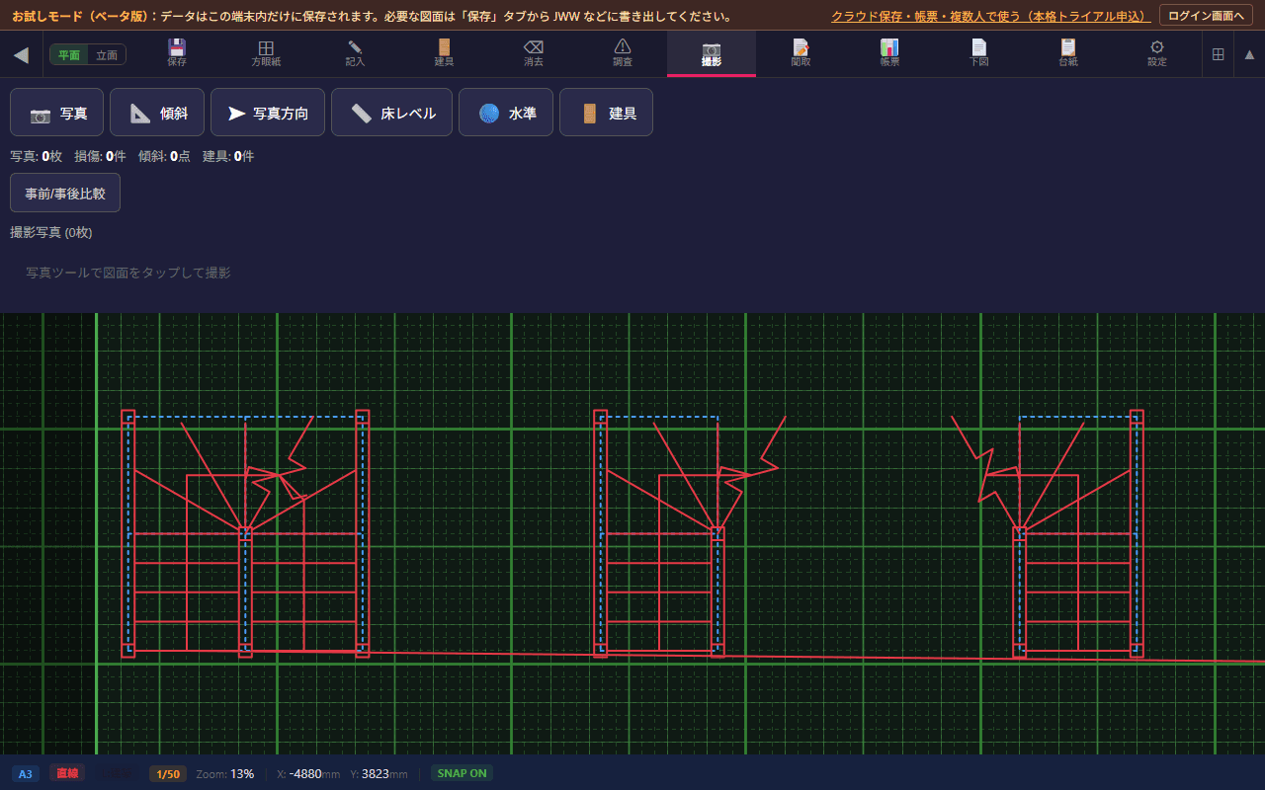
Task: Open the 設定 settings gear
Action: coord(1157,53)
